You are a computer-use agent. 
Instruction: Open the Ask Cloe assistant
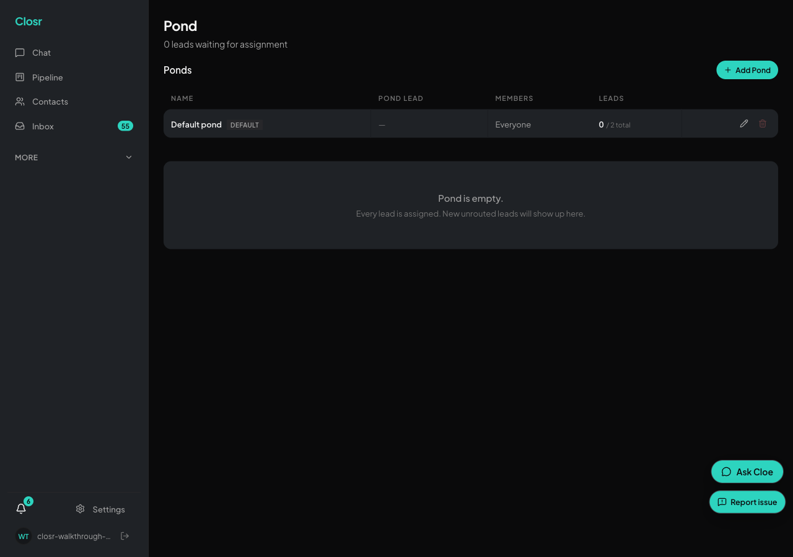tap(747, 472)
